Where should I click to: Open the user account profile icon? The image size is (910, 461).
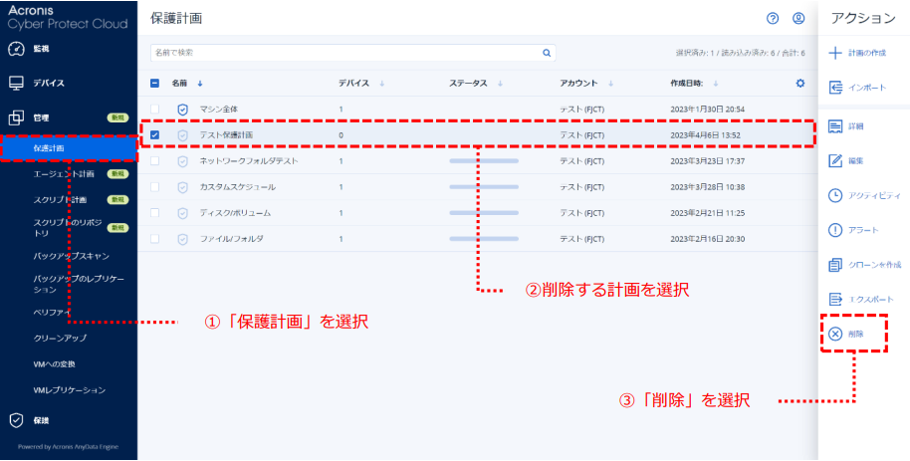(798, 18)
